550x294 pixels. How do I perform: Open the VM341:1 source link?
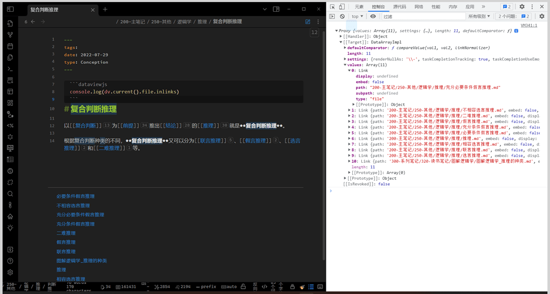coord(529,26)
